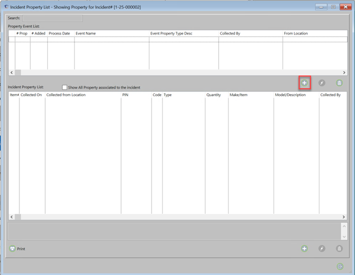Image resolution: width=355 pixels, height=275 pixels.
Task: Click the Process Date column header
Action: (x=60, y=34)
